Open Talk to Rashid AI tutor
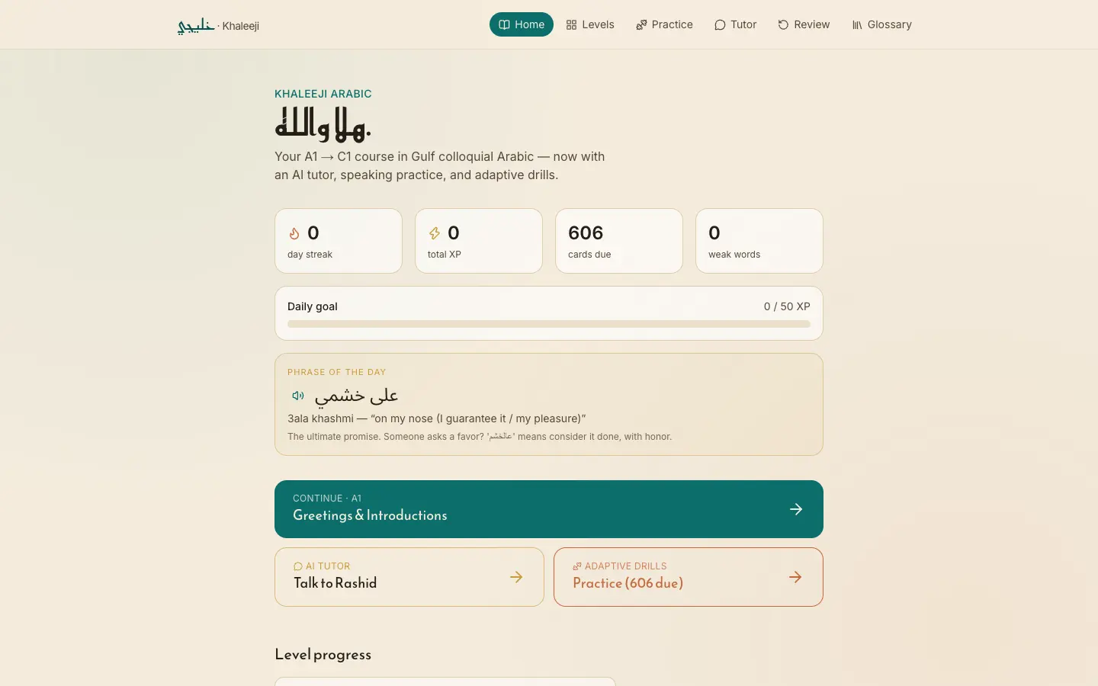The height and width of the screenshot is (686, 1098). pos(409,577)
